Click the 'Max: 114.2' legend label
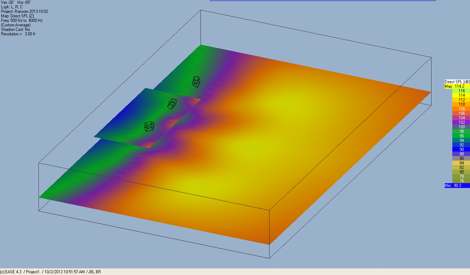Image resolution: width=470 pixels, height=275 pixels. pyautogui.click(x=457, y=86)
